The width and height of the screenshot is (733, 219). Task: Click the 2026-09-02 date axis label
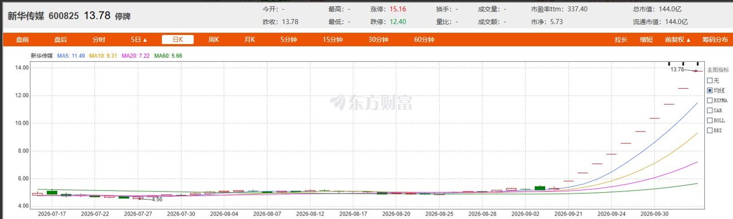525,213
